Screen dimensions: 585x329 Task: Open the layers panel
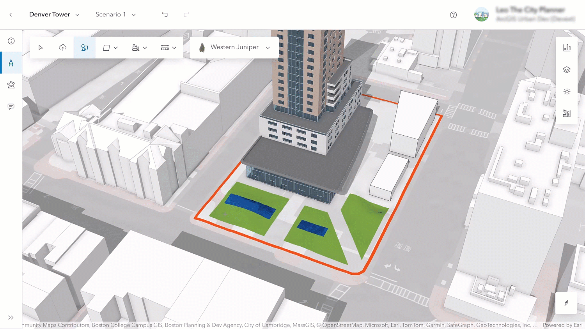[x=567, y=70]
